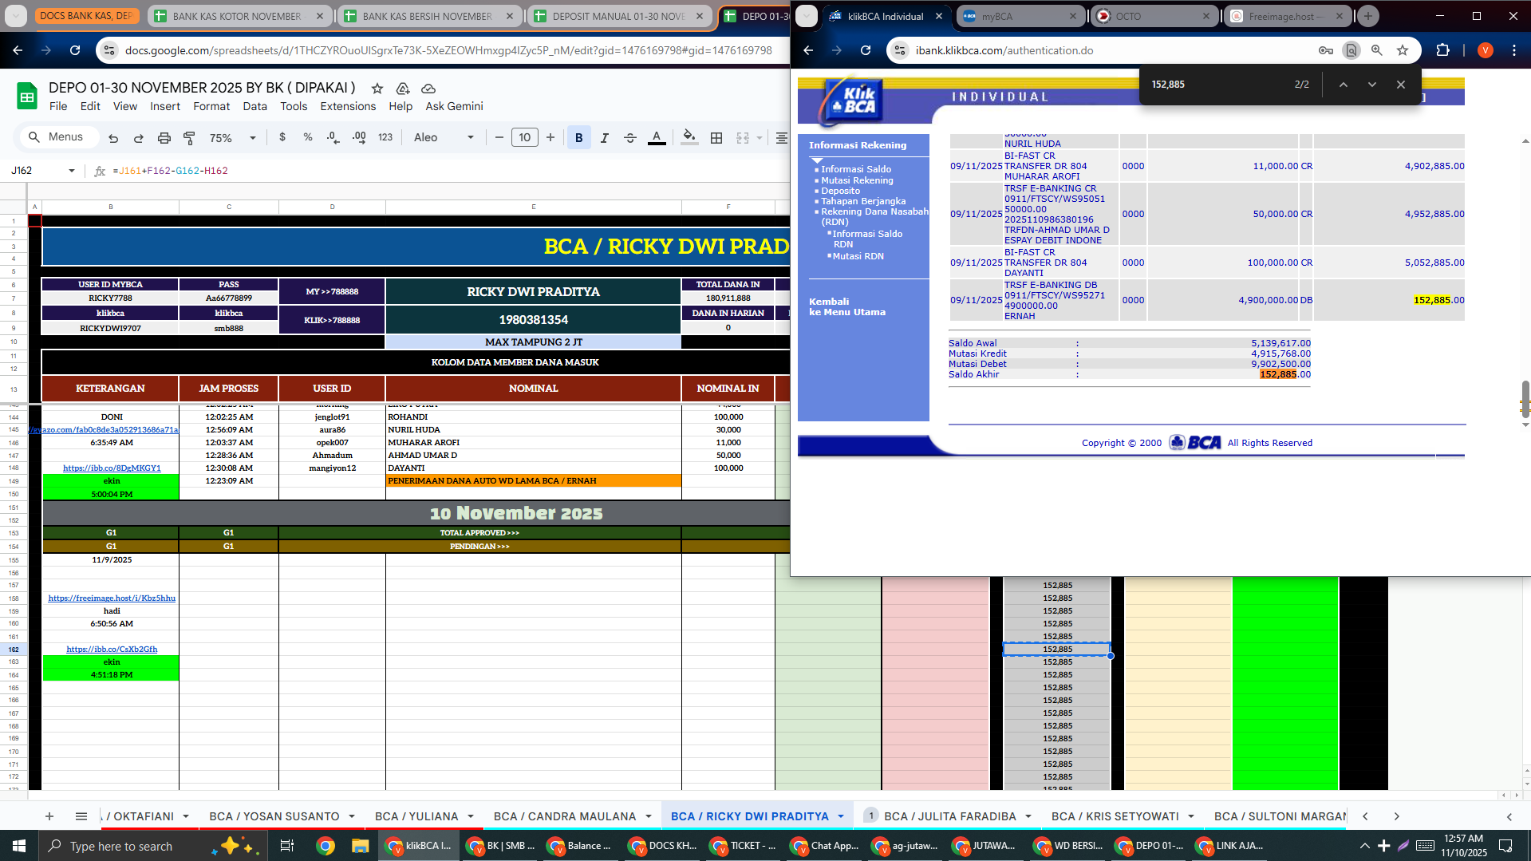Open Task View on the taskbar

(x=287, y=846)
